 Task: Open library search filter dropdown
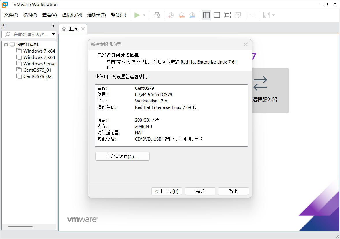pos(54,34)
